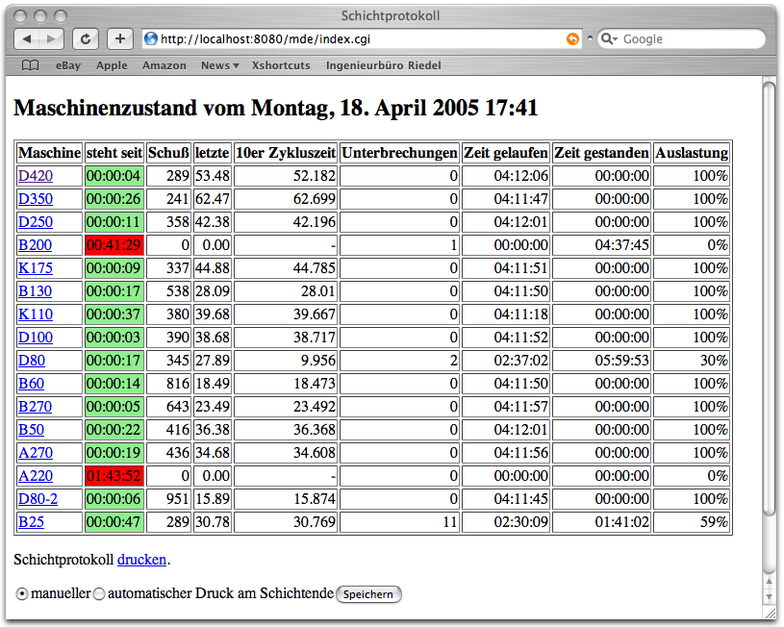Open machine B130 link
Image resolution: width=784 pixels, height=627 pixels.
point(35,291)
